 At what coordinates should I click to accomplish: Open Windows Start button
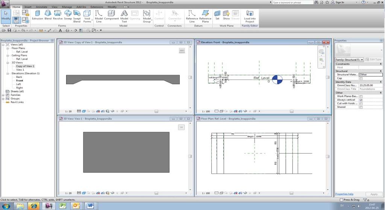click(x=6, y=206)
